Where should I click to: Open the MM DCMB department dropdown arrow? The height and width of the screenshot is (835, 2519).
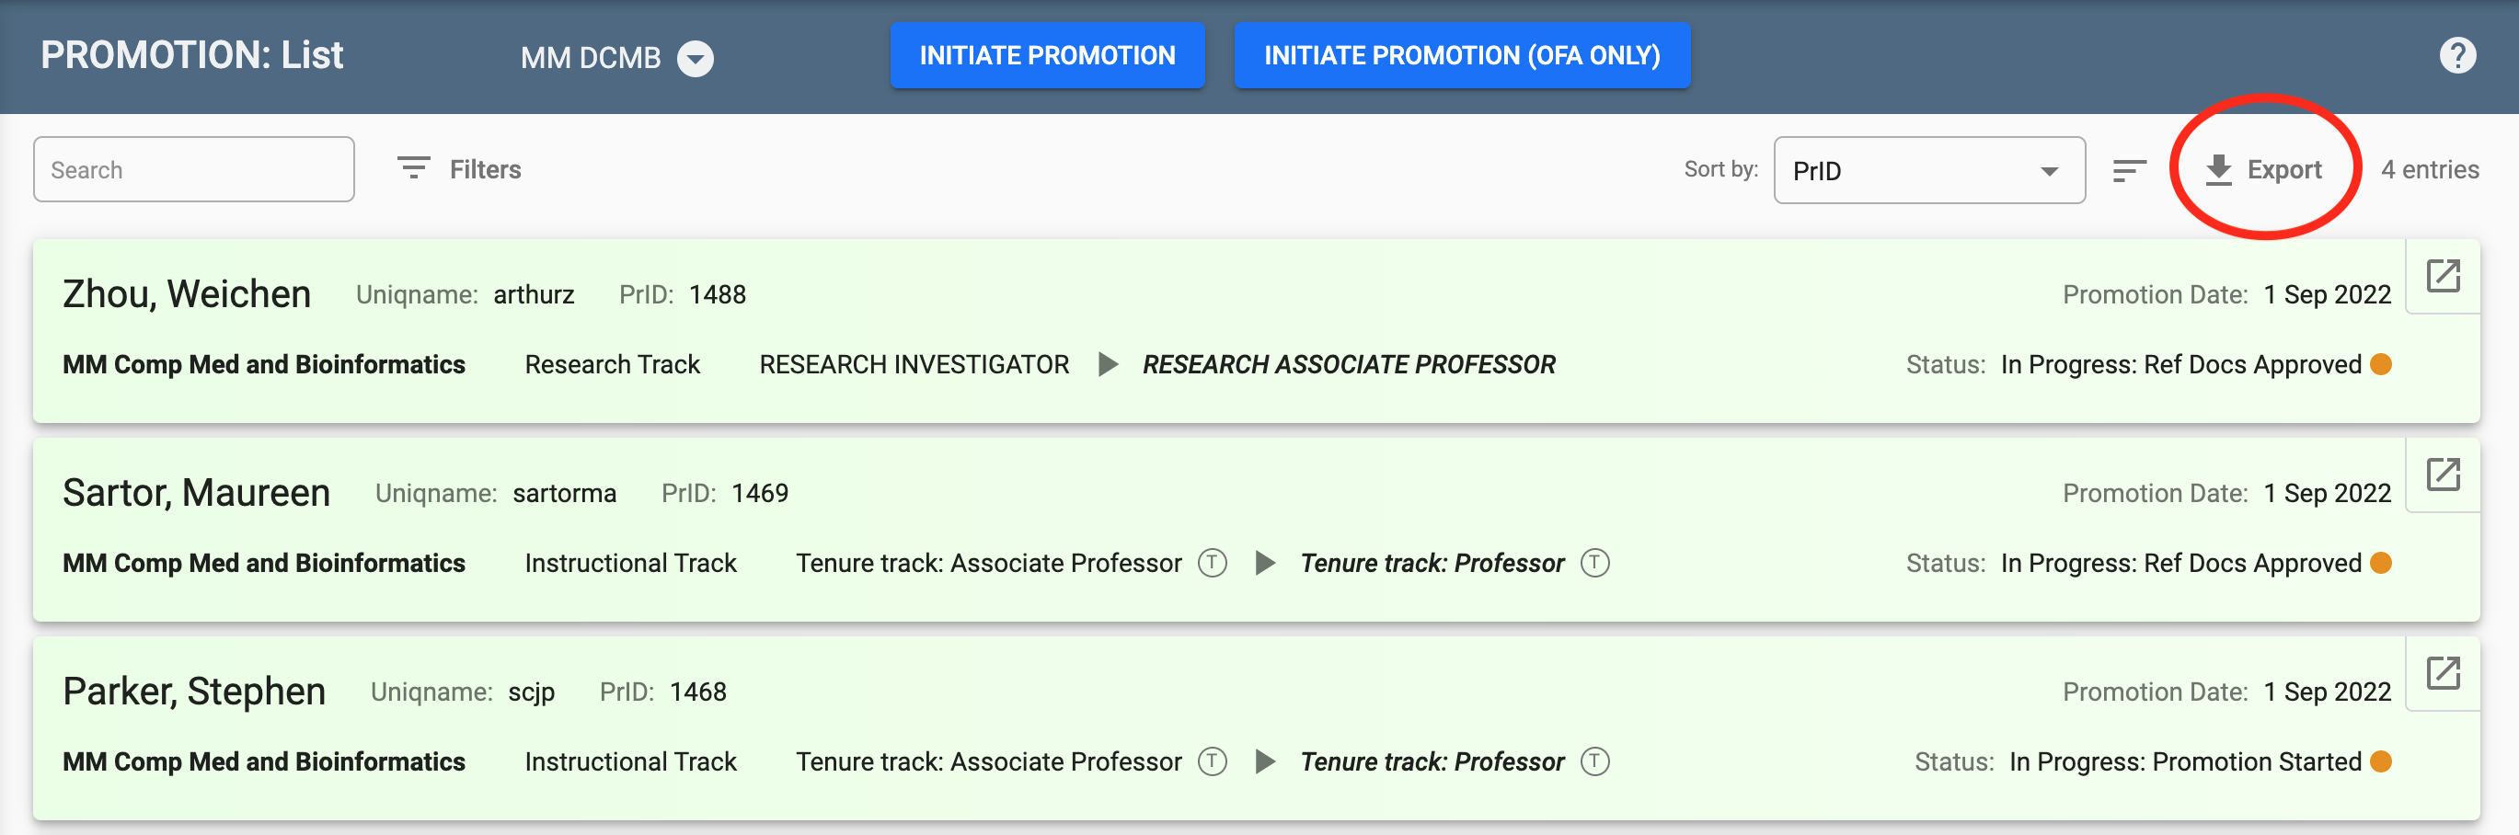(696, 59)
